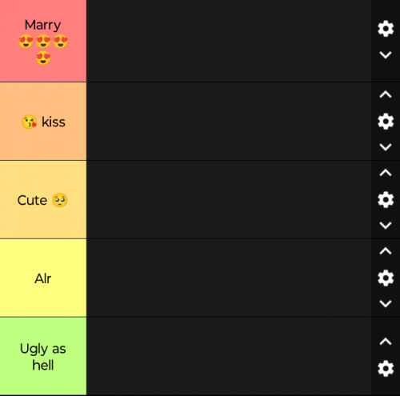The width and height of the screenshot is (400, 396).
Task: Move kiss tier down with chevron
Action: pos(386,147)
